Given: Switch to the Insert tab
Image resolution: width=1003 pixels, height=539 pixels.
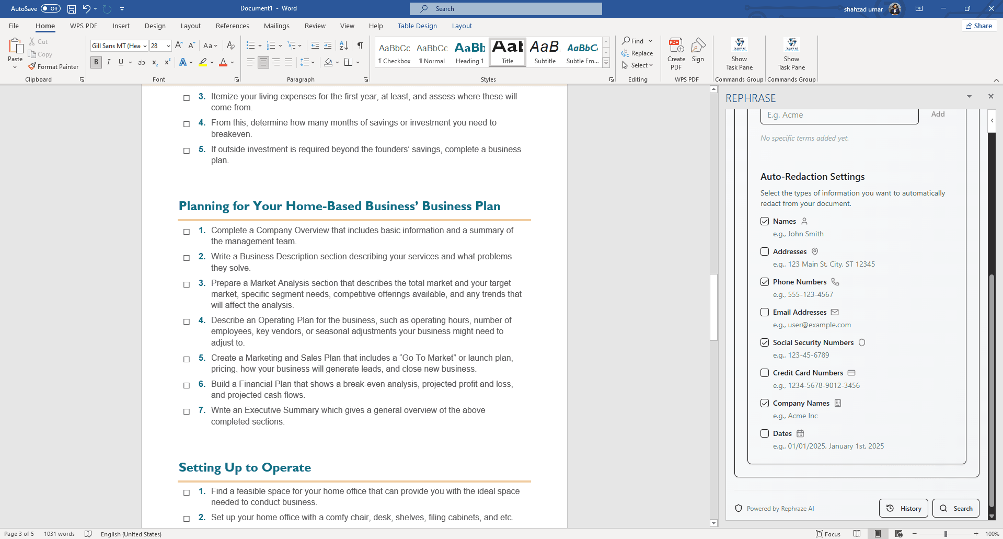Looking at the screenshot, I should (121, 26).
